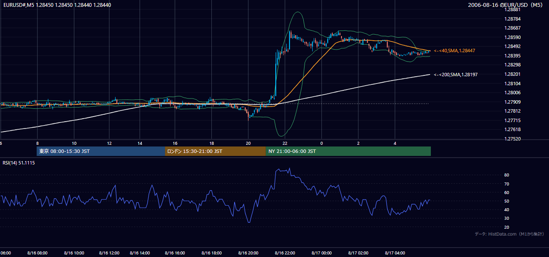Click the 8/16 16:00 date axis label
This screenshot has height=257, width=549.
coord(174,253)
